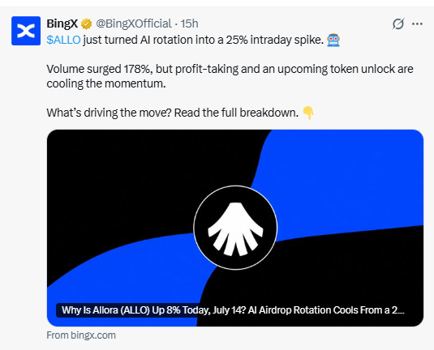Screen dimensions: 434x350
Task: Open the blue and black article preview image
Action: 235,228
